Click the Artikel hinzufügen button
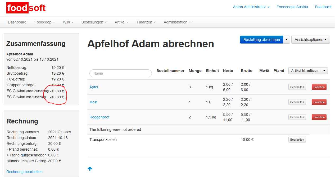 point(305,71)
